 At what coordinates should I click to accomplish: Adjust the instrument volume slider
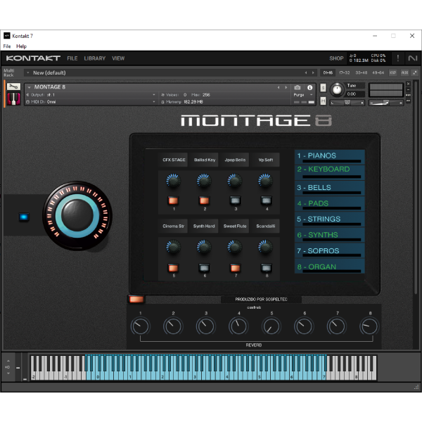tap(386, 103)
